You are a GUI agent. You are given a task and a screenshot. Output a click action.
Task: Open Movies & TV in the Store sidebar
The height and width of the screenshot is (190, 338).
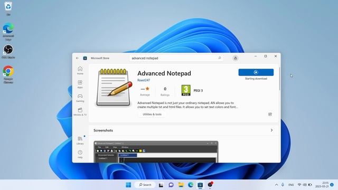pos(80,111)
